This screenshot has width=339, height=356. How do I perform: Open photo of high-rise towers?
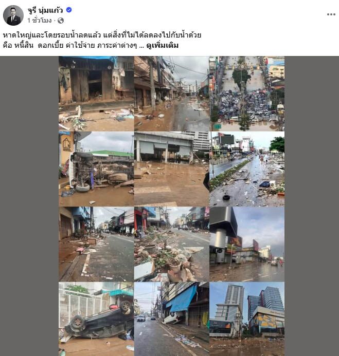point(247,319)
